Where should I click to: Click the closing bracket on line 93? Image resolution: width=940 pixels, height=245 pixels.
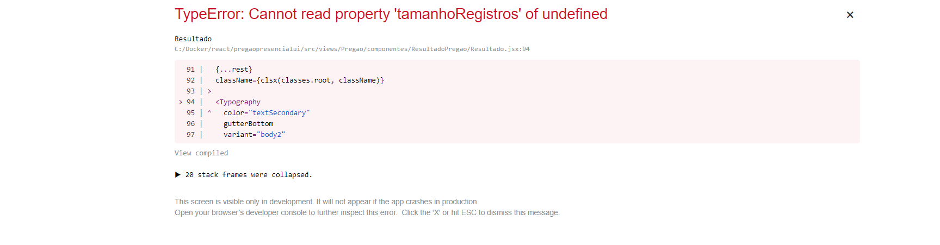209,91
